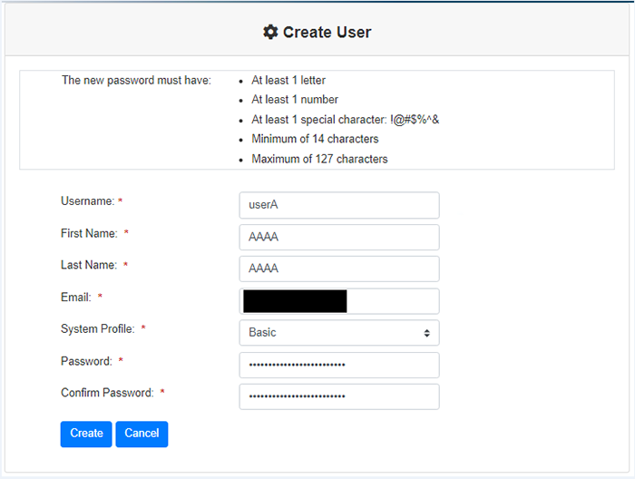The image size is (635, 479).
Task: Click the Last Name label
Action: pos(89,265)
